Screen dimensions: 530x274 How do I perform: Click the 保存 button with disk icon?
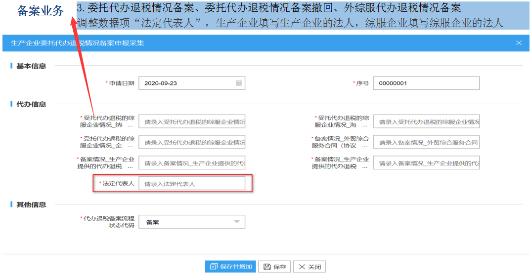click(x=274, y=267)
